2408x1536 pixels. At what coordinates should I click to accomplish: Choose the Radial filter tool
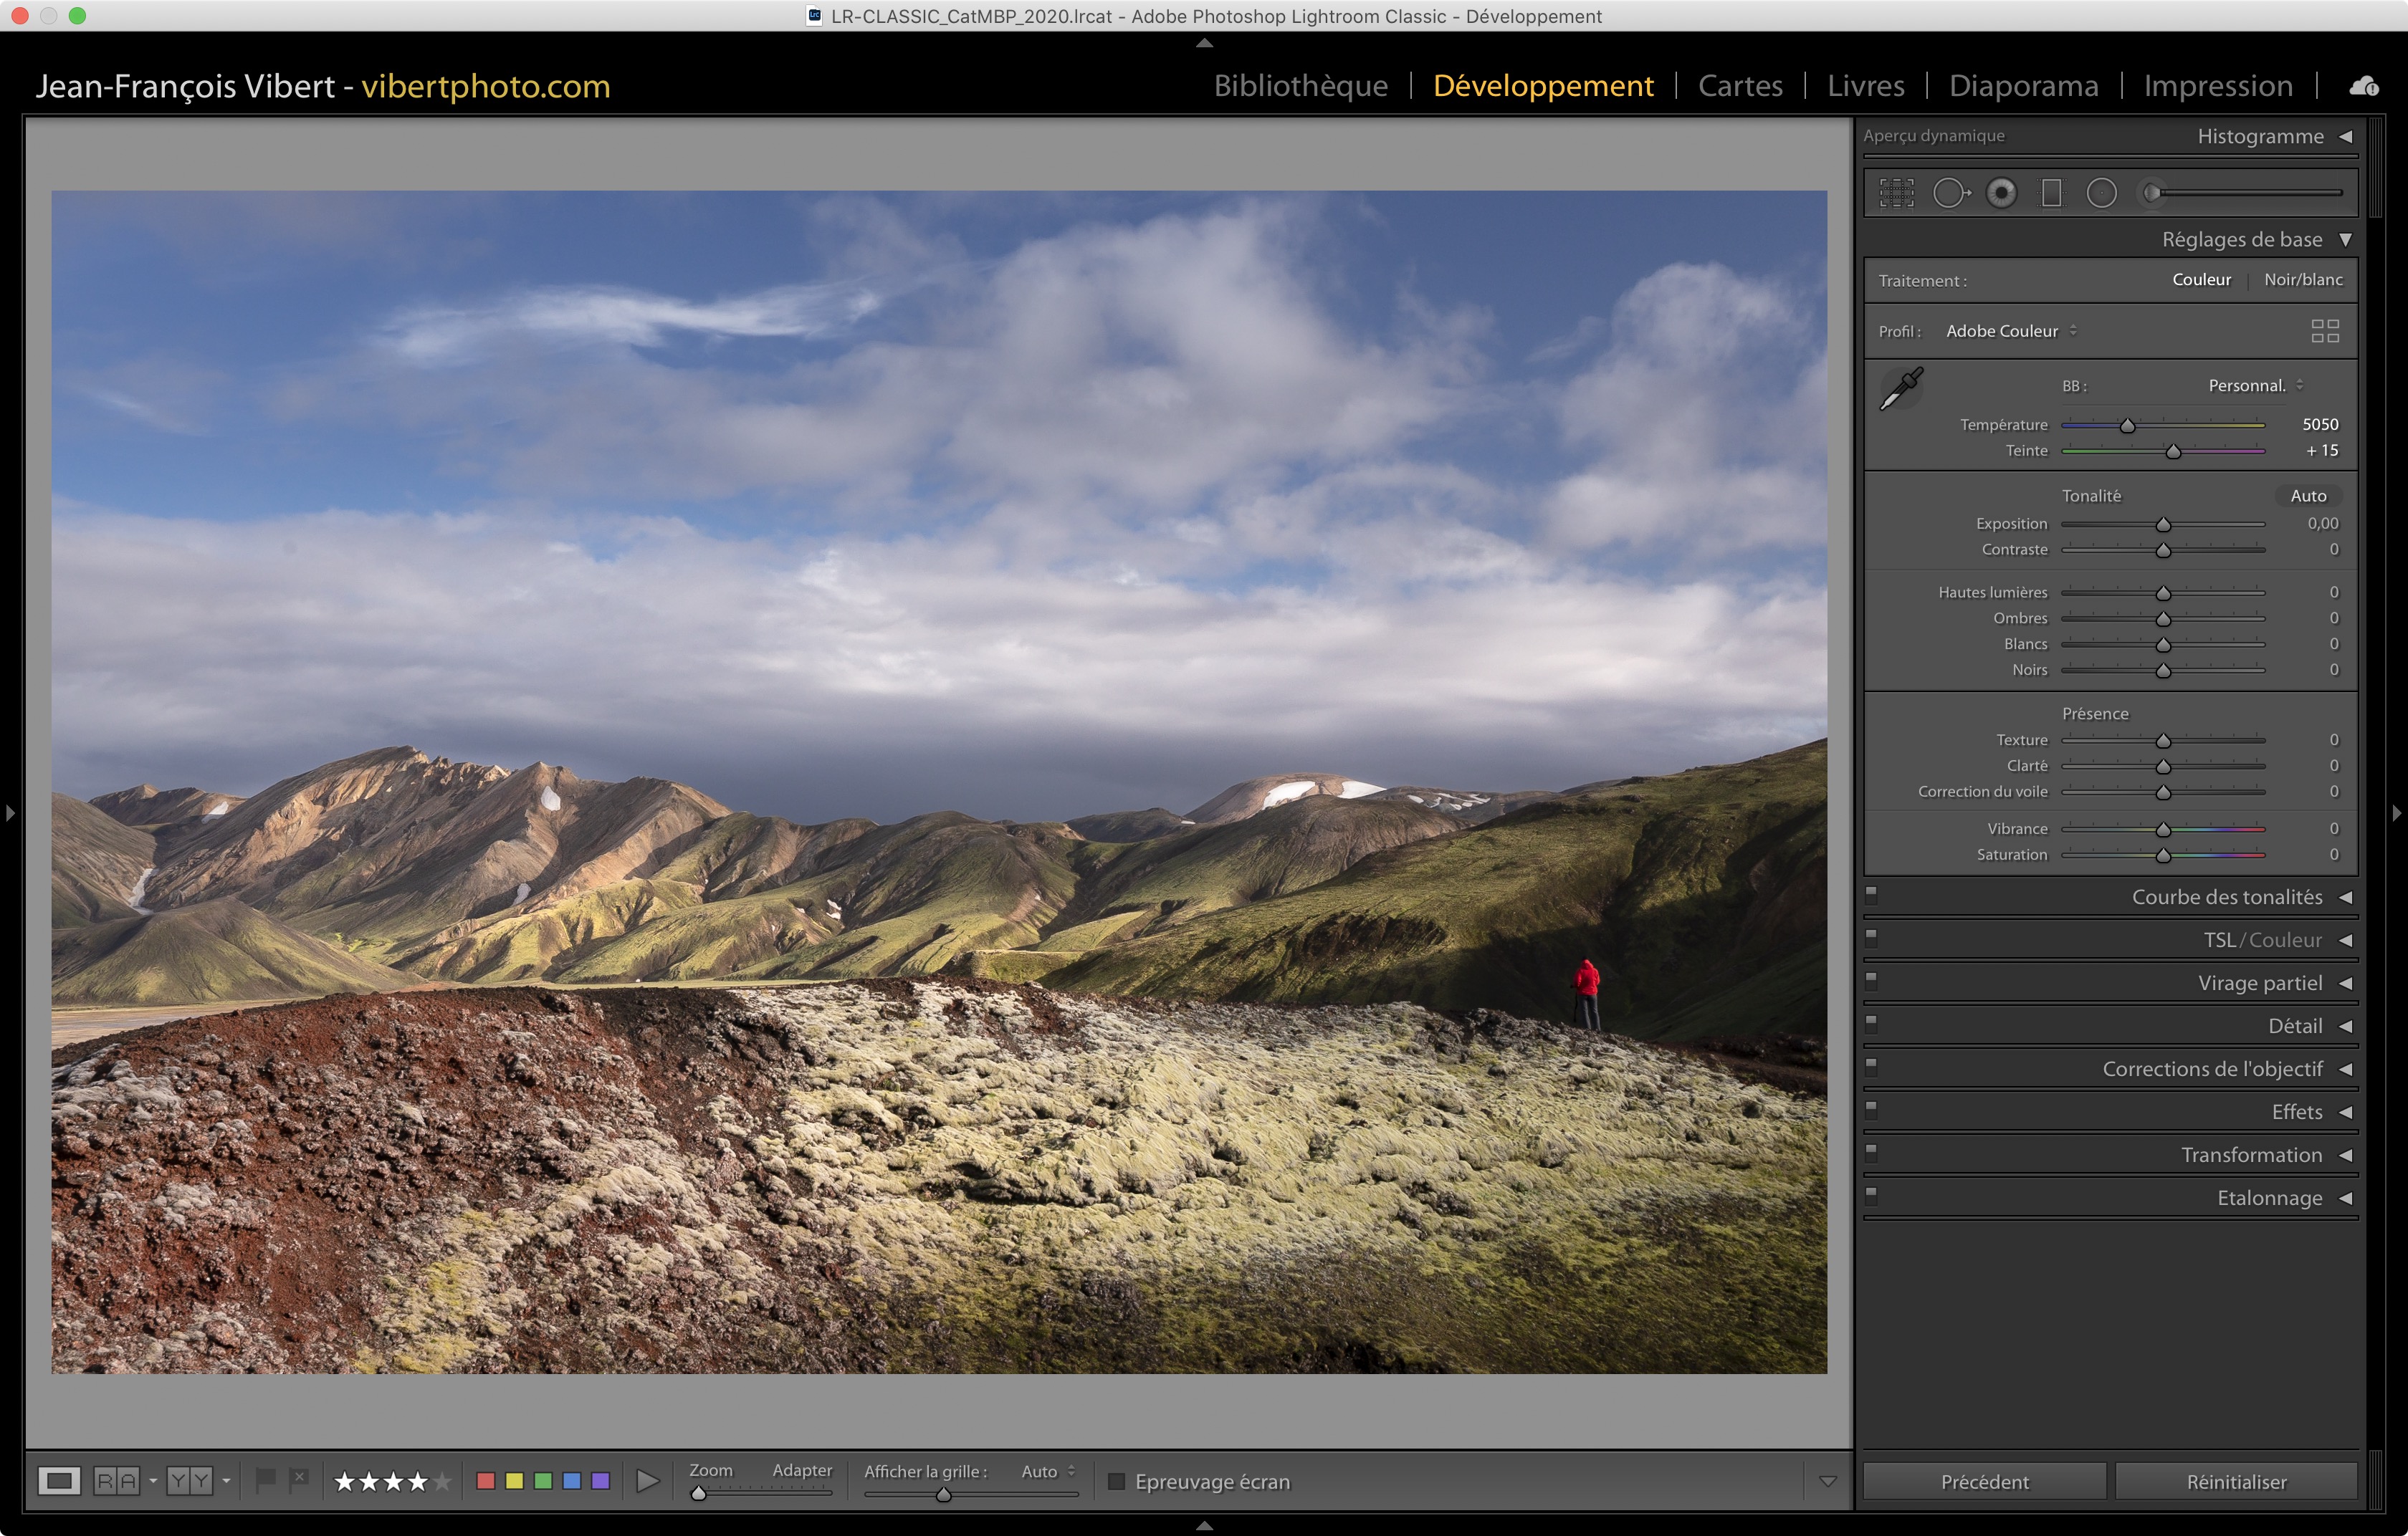pos(2101,193)
